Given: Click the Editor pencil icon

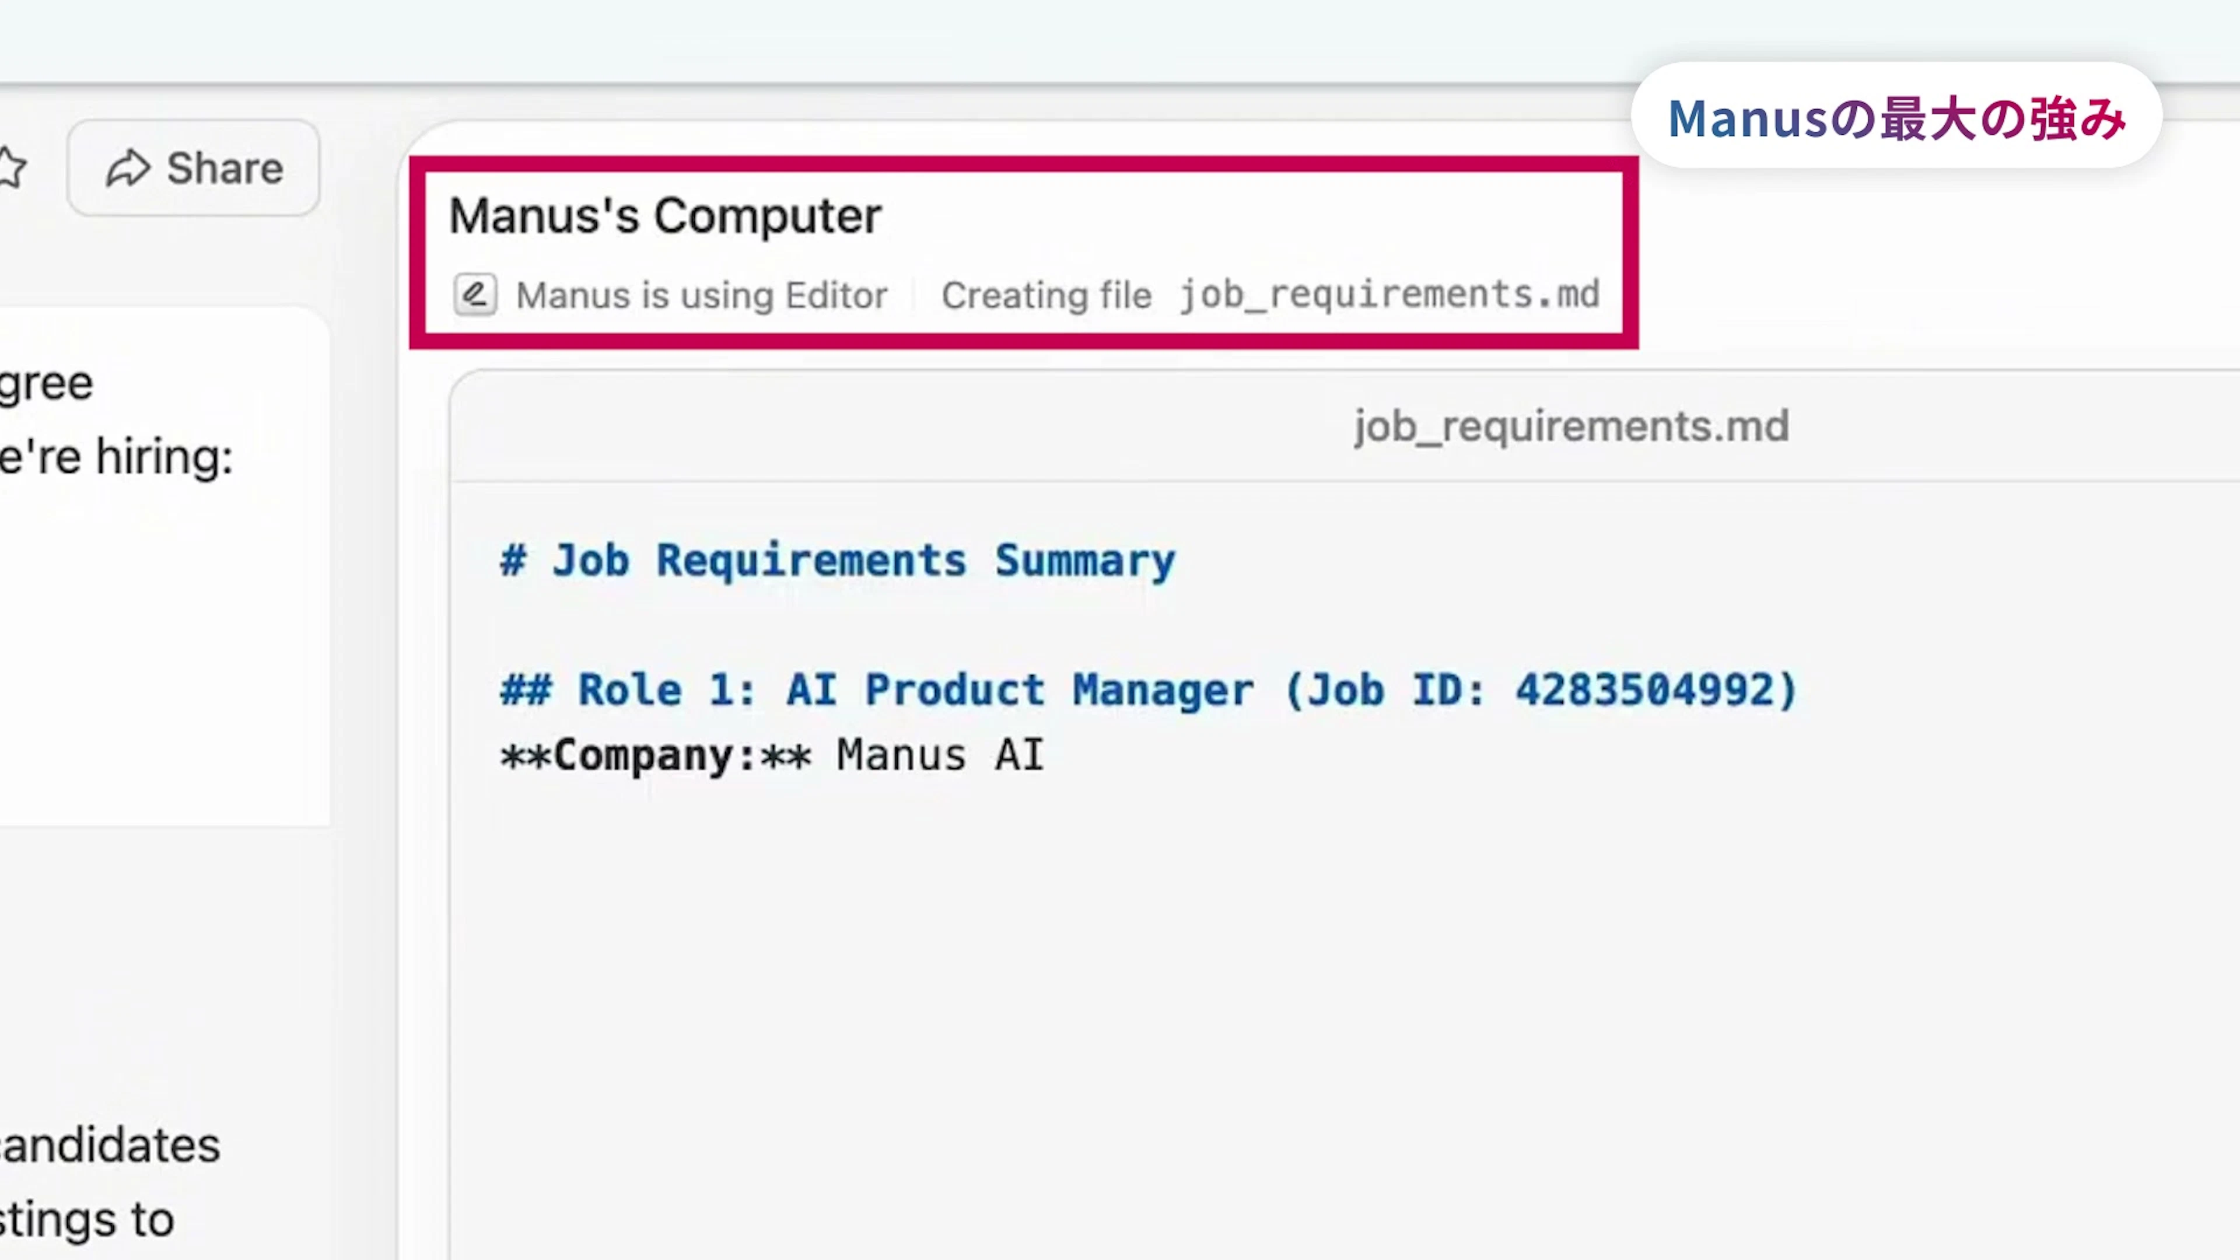Looking at the screenshot, I should (x=475, y=295).
